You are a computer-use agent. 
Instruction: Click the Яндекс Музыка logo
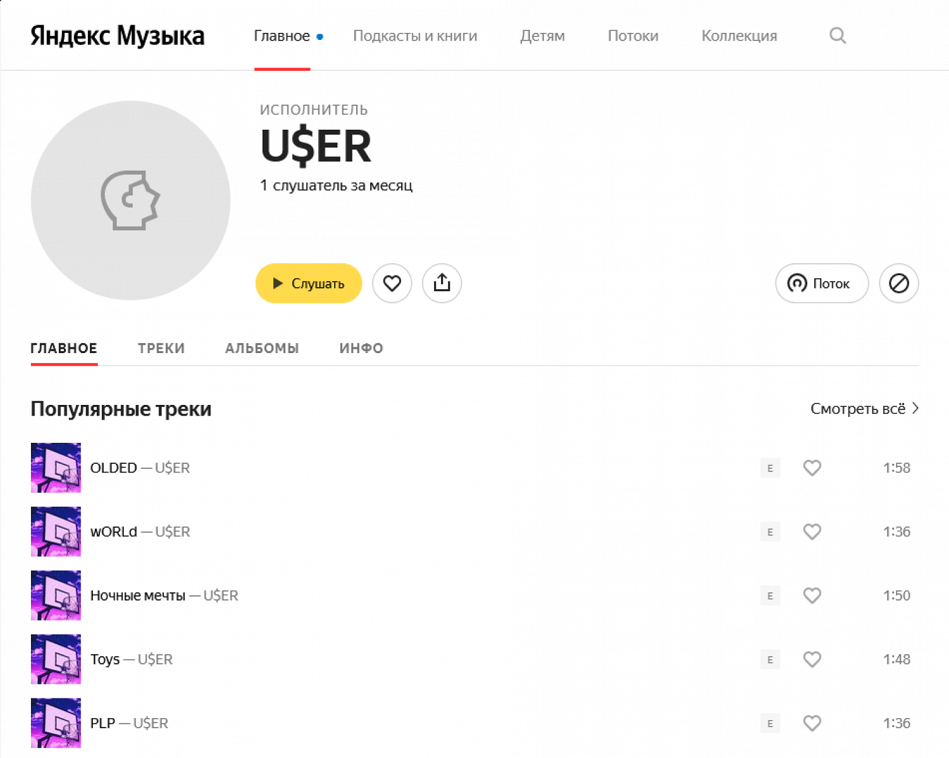coord(118,35)
